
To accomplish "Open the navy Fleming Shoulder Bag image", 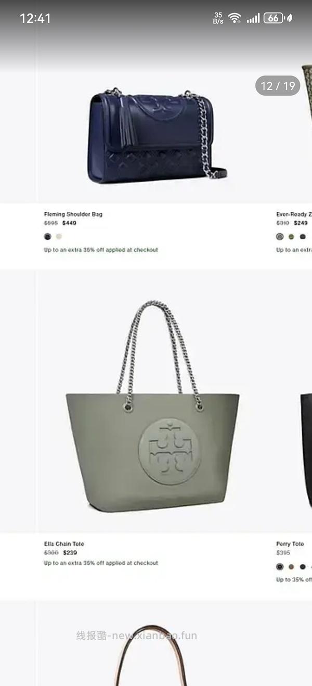I will [157, 136].
